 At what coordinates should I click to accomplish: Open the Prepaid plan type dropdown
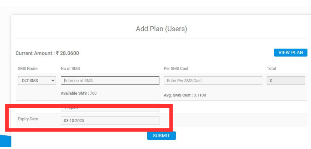coord(110,107)
